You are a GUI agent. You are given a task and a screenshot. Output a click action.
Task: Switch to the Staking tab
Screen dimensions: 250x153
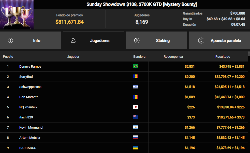(157, 40)
